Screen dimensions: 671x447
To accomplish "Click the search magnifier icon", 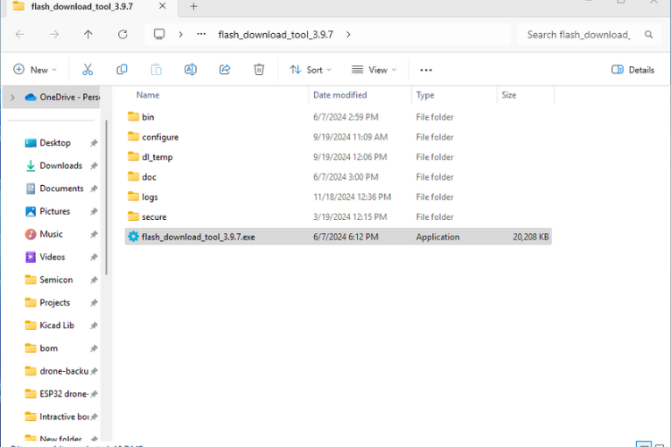I will [649, 35].
